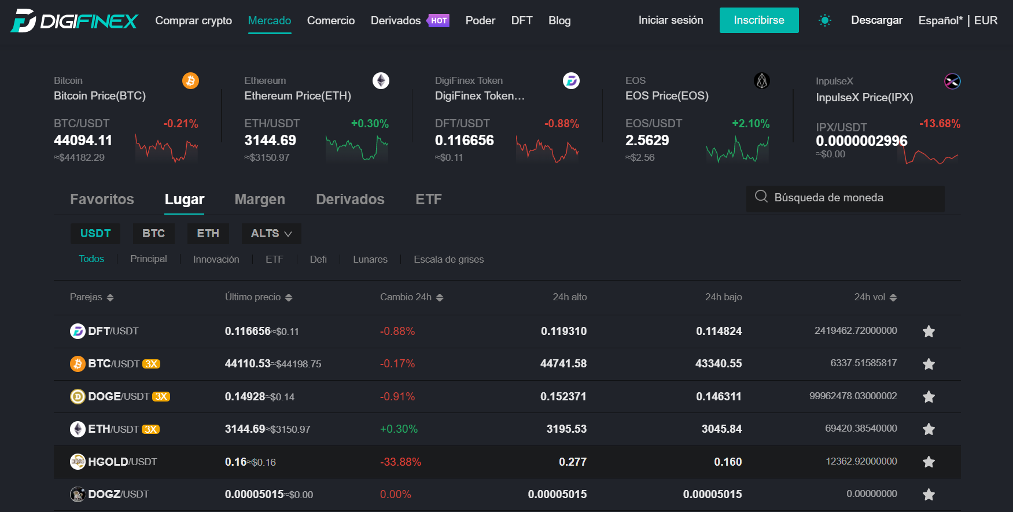Select the ETF category filter
Viewport: 1013px width, 512px height.
(x=274, y=259)
